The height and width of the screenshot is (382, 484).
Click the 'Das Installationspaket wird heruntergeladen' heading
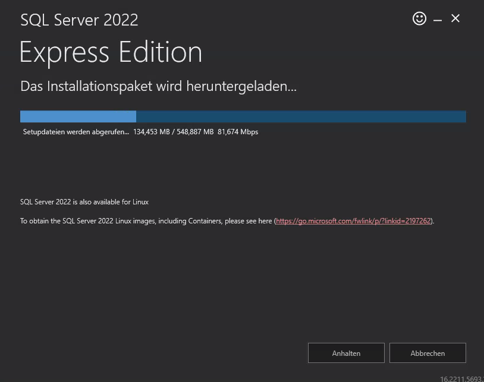click(158, 86)
